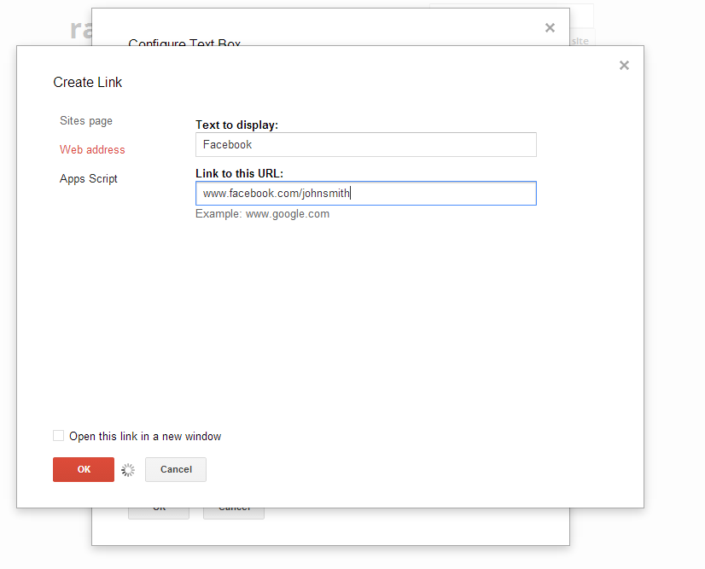
Task: Enable Open this link in new window
Action: [x=58, y=436]
